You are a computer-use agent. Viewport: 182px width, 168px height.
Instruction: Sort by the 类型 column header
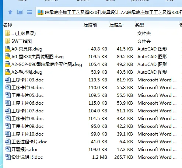point(140,25)
